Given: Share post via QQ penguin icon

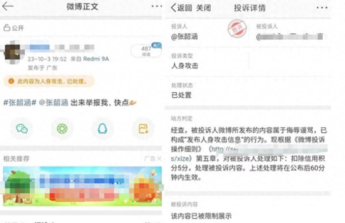Looking at the screenshot, I should [103, 129].
